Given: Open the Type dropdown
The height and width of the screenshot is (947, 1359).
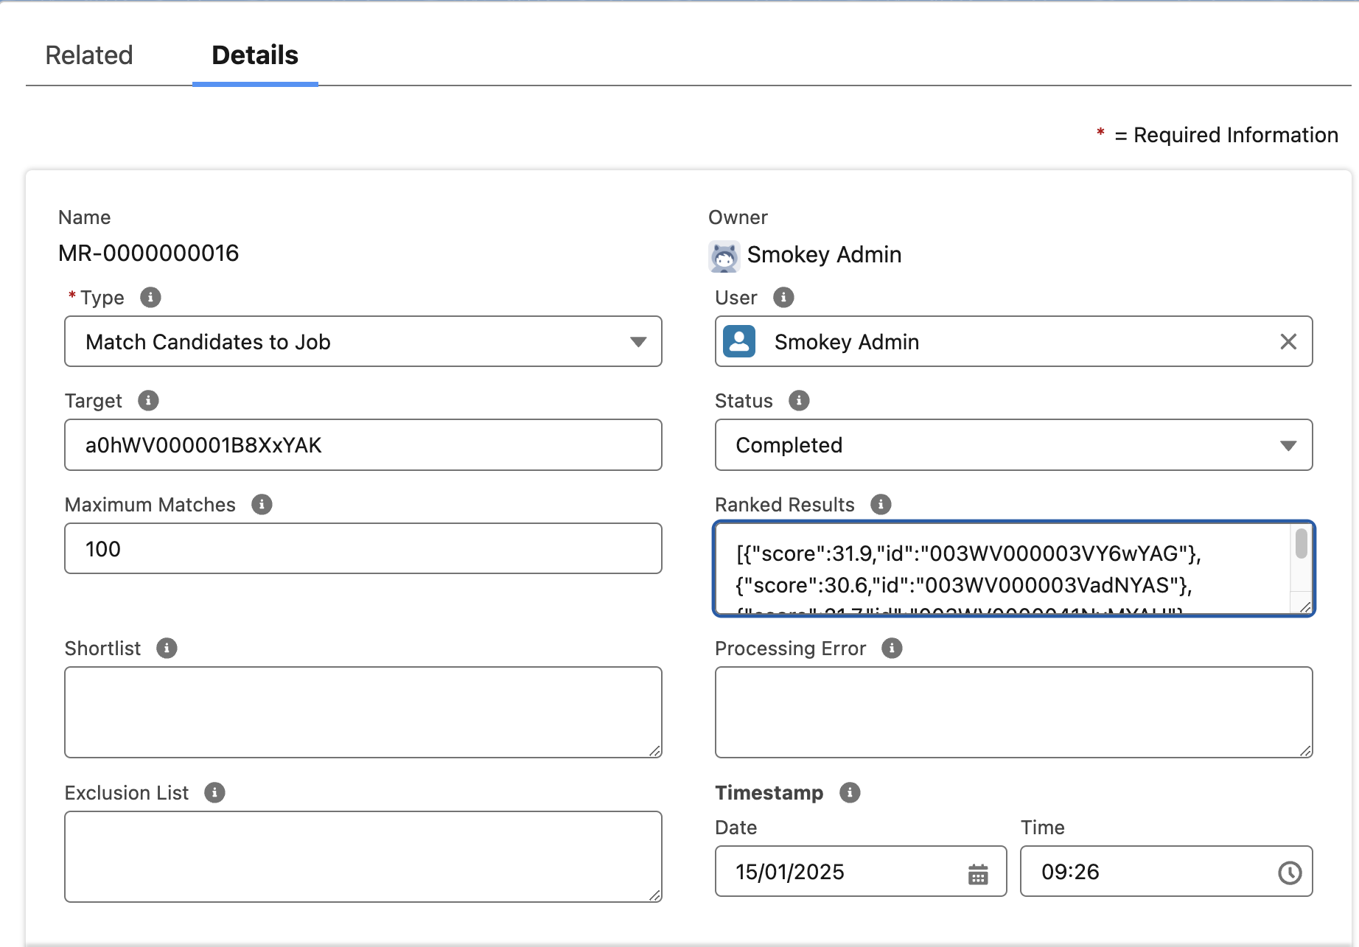Looking at the screenshot, I should 363,341.
